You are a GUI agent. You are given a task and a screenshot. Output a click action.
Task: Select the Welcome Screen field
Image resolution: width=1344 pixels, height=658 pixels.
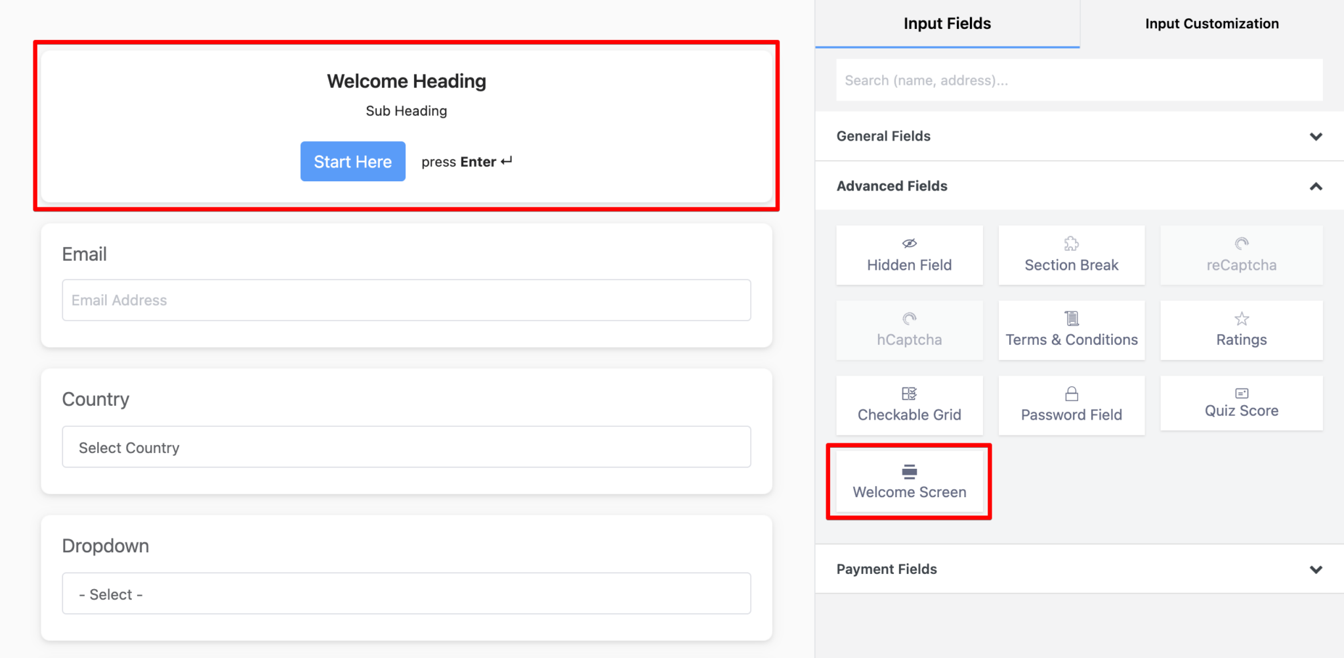coord(910,481)
